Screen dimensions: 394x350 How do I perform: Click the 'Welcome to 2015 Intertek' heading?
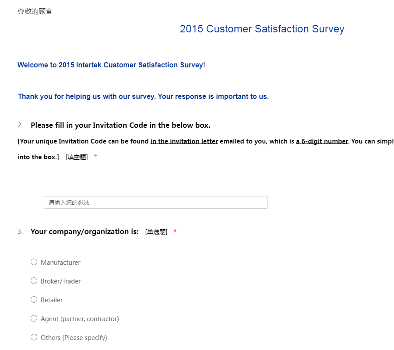pyautogui.click(x=111, y=65)
